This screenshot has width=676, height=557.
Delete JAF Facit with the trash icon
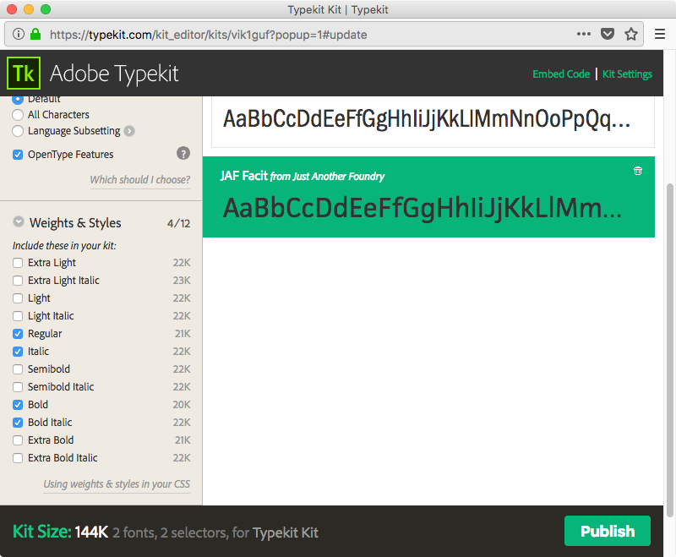[x=638, y=171]
